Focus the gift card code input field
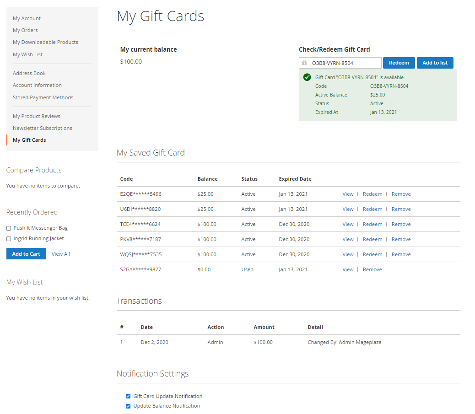The height and width of the screenshot is (414, 475). 345,63
